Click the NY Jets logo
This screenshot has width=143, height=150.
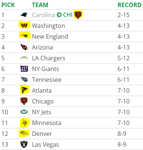click(x=24, y=112)
